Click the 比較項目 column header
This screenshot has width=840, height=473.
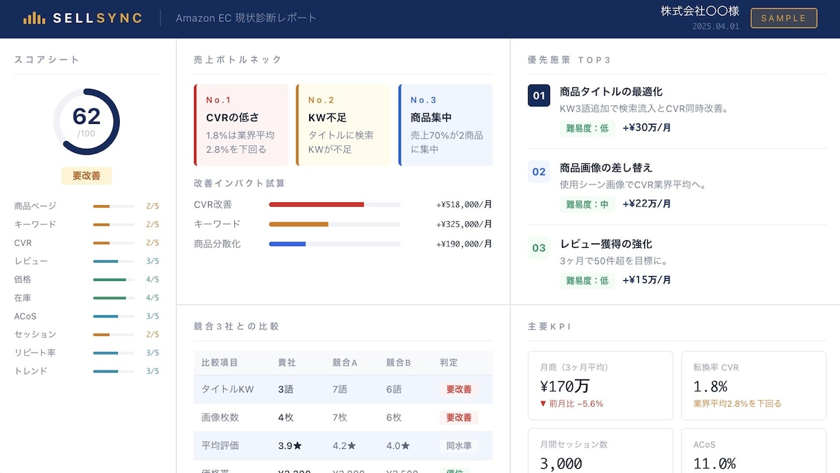coord(220,363)
